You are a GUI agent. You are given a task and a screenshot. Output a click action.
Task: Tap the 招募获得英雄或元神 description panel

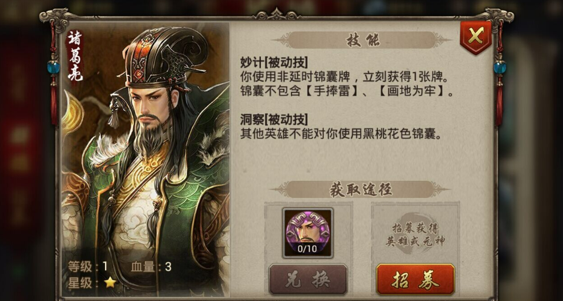click(x=415, y=233)
